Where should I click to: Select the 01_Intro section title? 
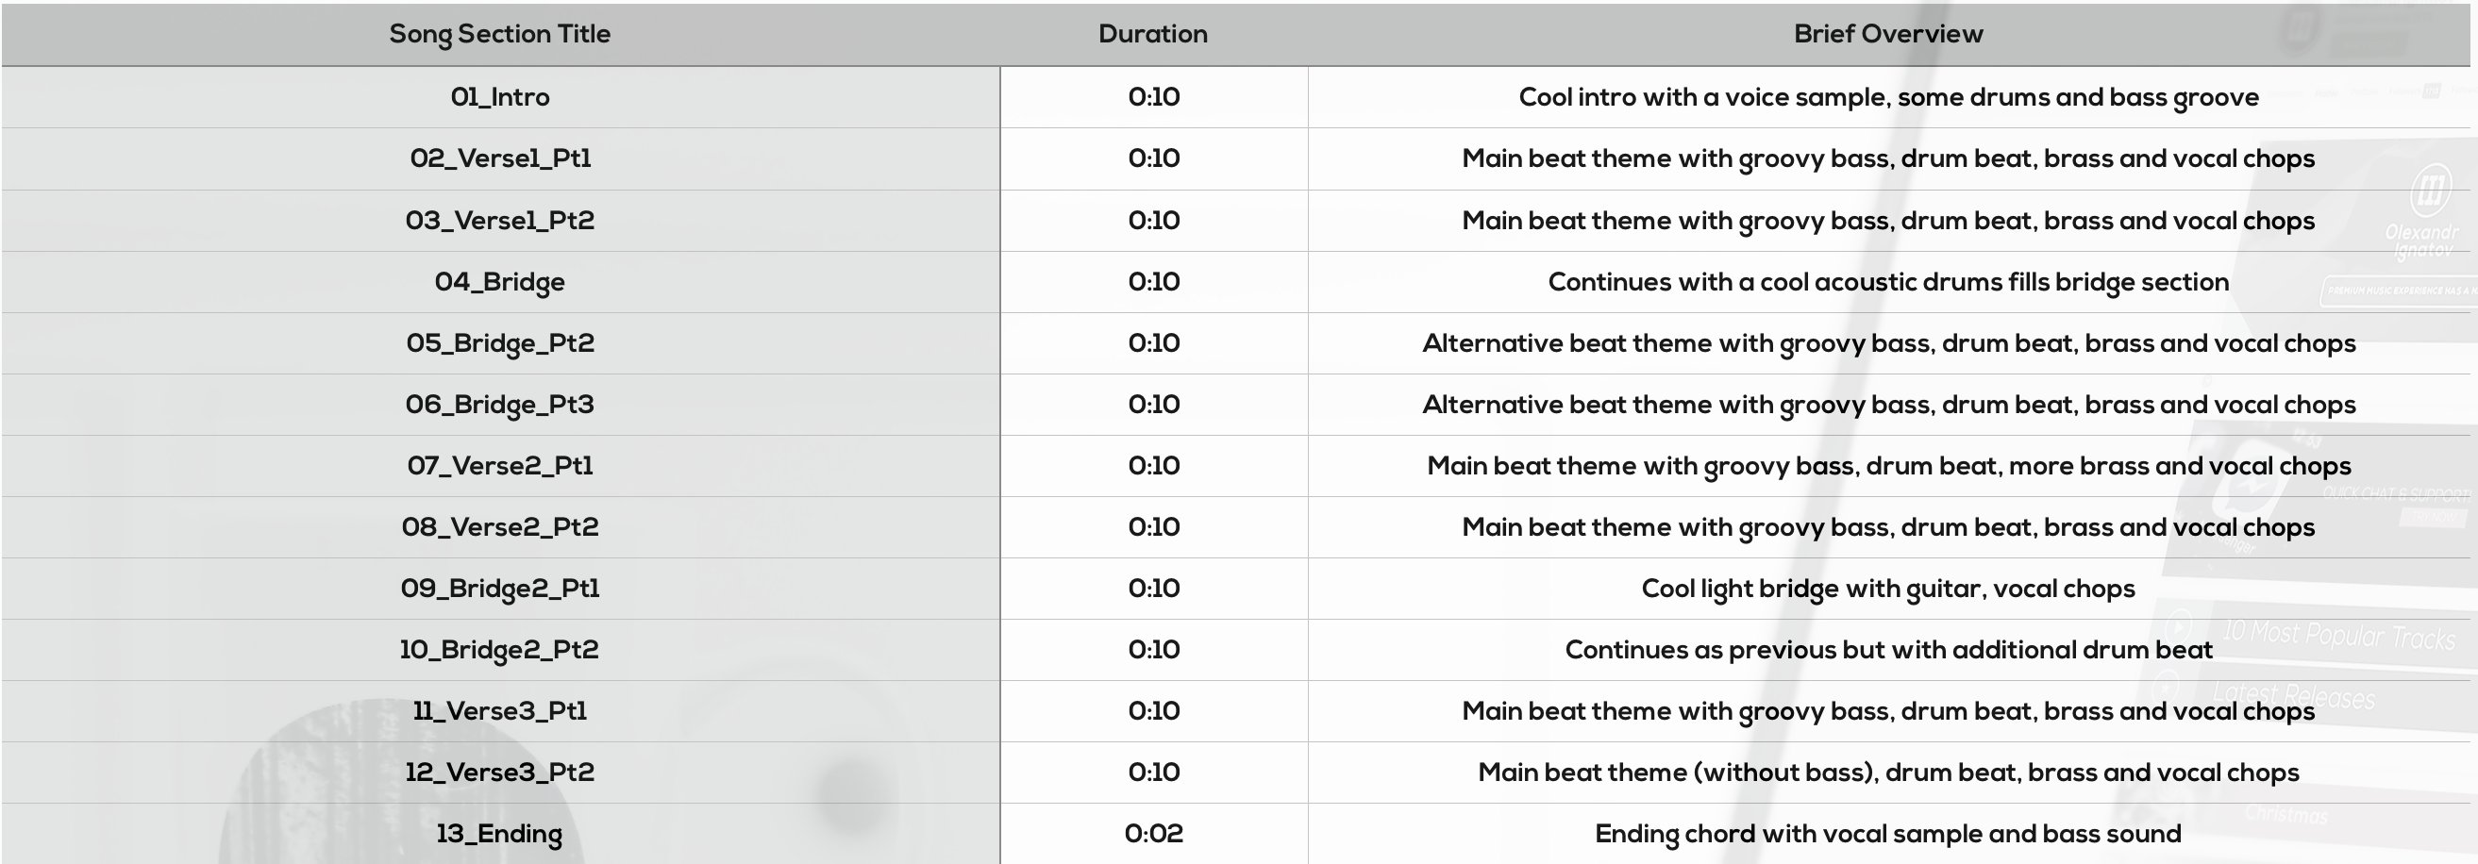coord(499,97)
